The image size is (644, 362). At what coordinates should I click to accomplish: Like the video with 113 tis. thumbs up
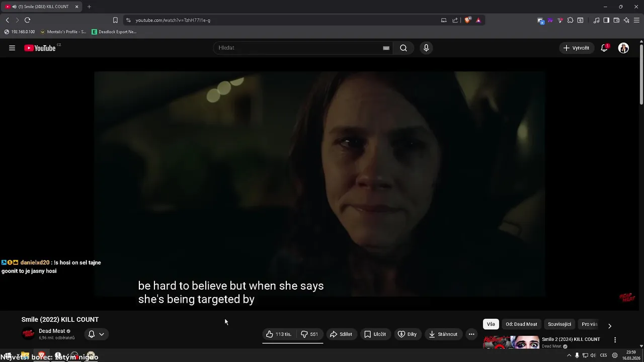coord(279,334)
